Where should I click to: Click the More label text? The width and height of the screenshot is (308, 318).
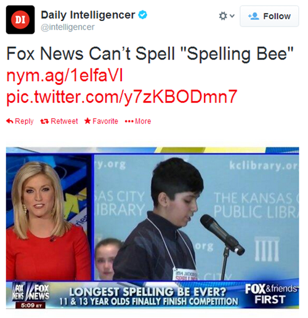(143, 121)
